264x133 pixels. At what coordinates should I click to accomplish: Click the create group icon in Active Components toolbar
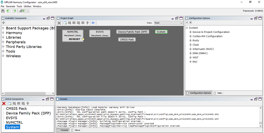[x=10, y=104]
